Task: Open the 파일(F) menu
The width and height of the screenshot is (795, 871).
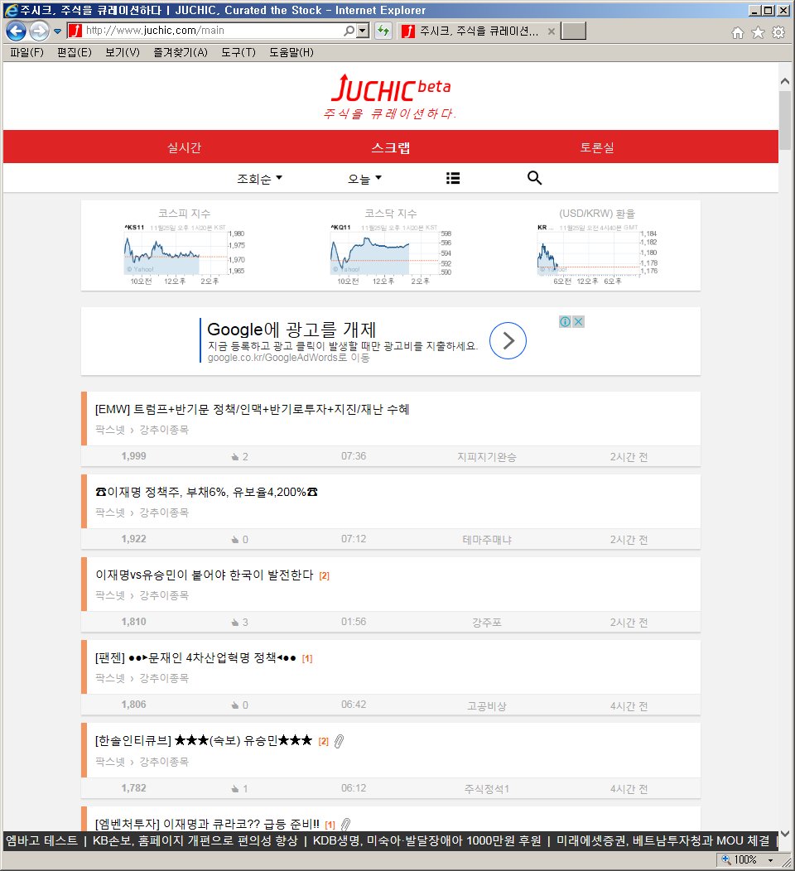Action: tap(26, 52)
